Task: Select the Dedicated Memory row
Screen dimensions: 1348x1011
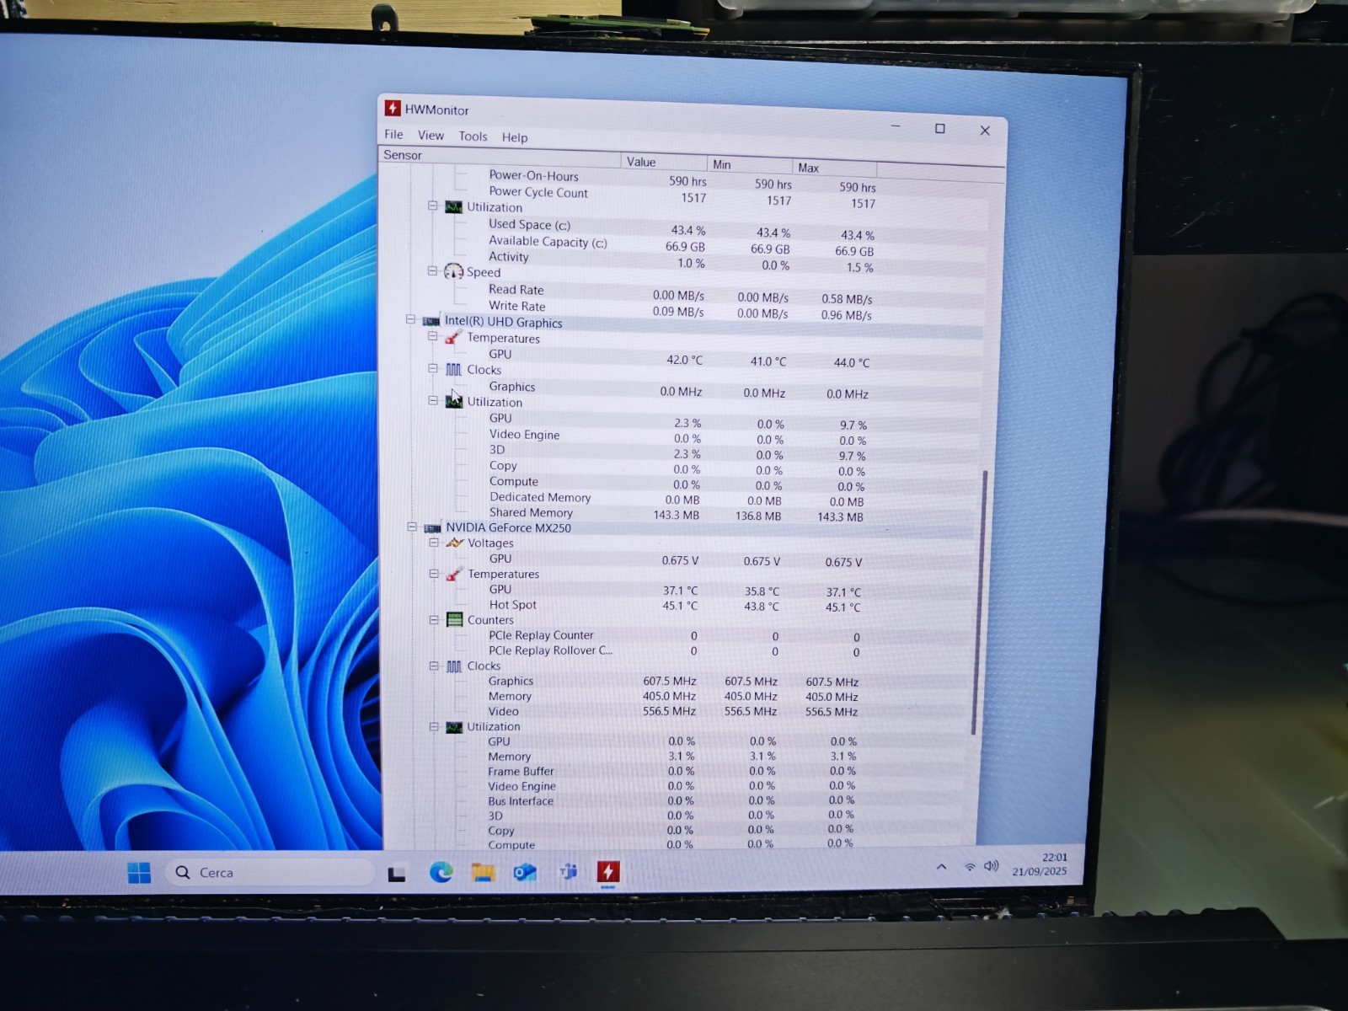Action: [677, 499]
